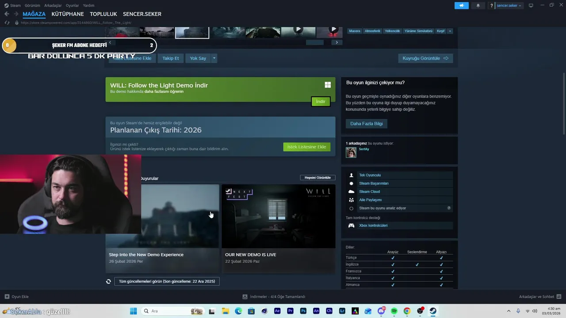The width and height of the screenshot is (566, 318).
Task: Reload the store page
Action: [7, 23]
